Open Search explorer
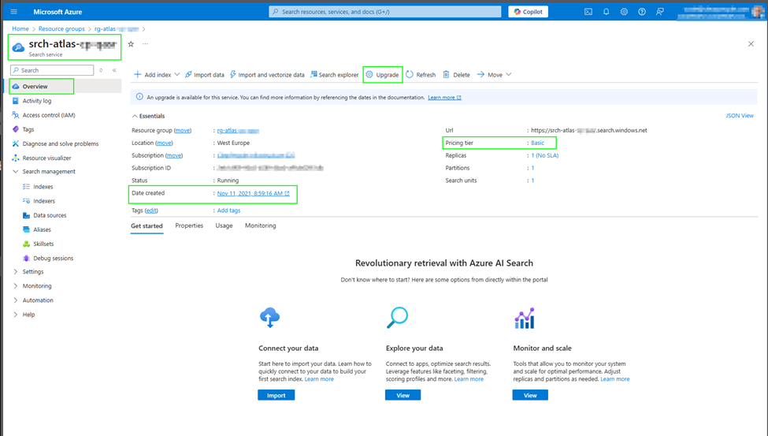 [x=335, y=75]
